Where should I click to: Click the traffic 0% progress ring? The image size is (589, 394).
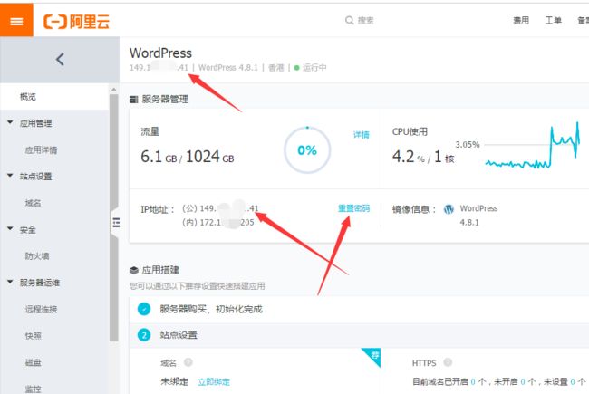(307, 150)
